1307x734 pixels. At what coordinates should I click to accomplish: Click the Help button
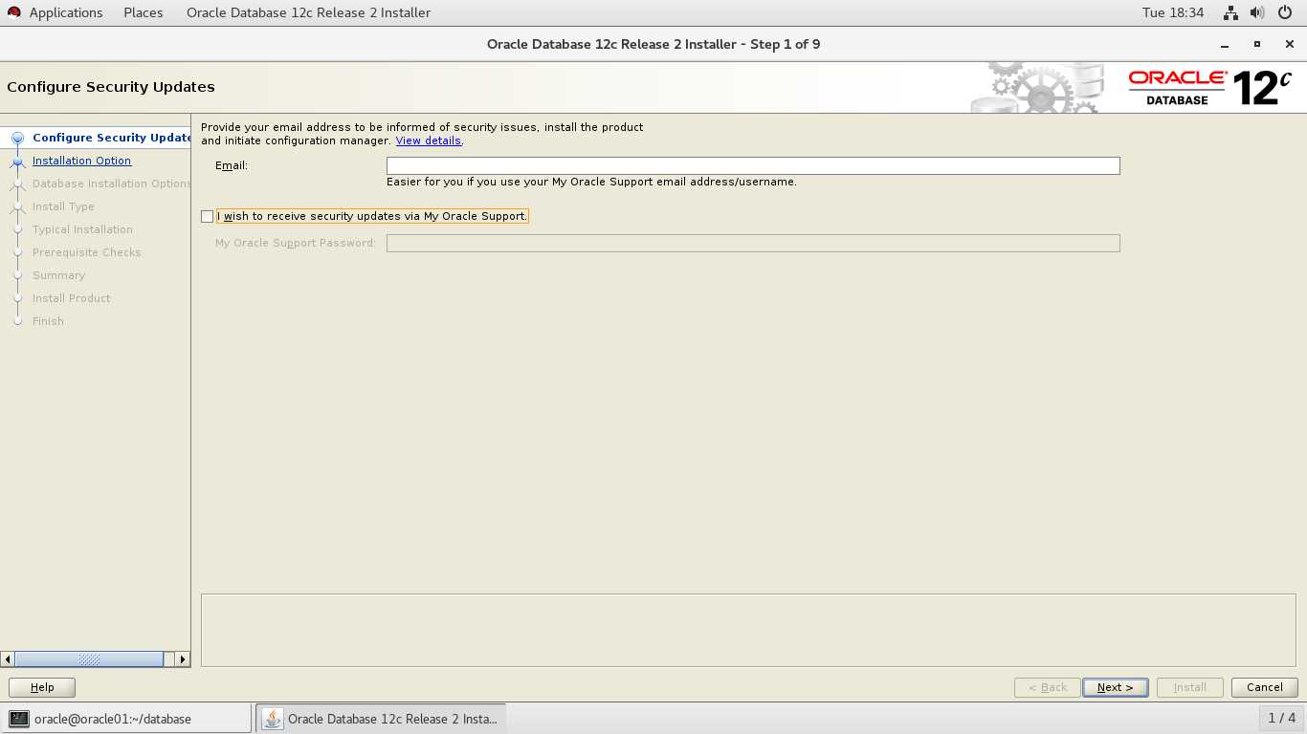click(x=42, y=687)
